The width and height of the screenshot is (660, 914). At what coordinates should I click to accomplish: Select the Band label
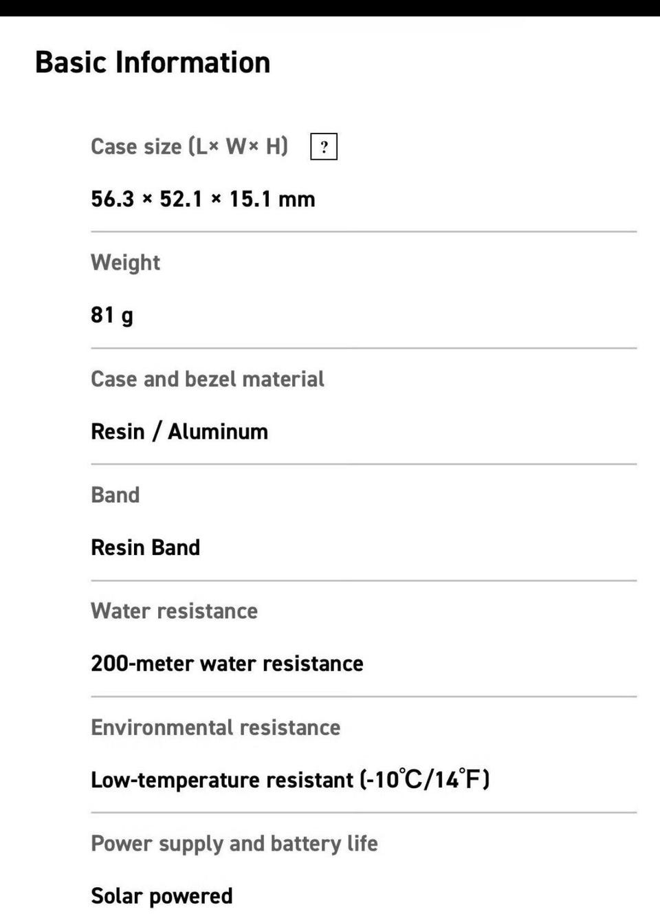tap(115, 495)
